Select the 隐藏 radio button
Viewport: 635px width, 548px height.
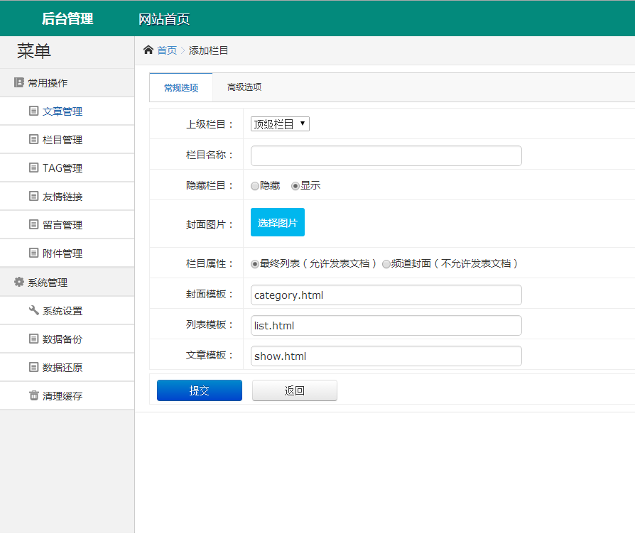pos(254,185)
